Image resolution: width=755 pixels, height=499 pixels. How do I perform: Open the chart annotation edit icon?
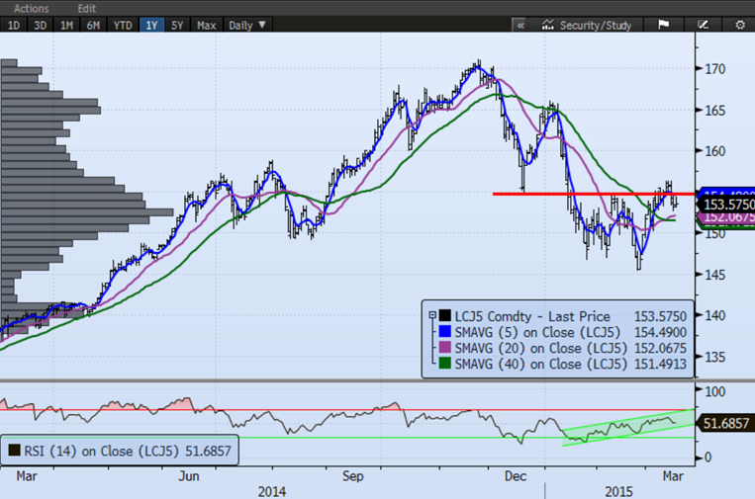click(x=703, y=25)
